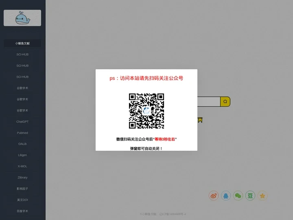Open the topmost SCI-HUB sidebar entry
Viewport: 293px width, 220px height.
click(22, 55)
